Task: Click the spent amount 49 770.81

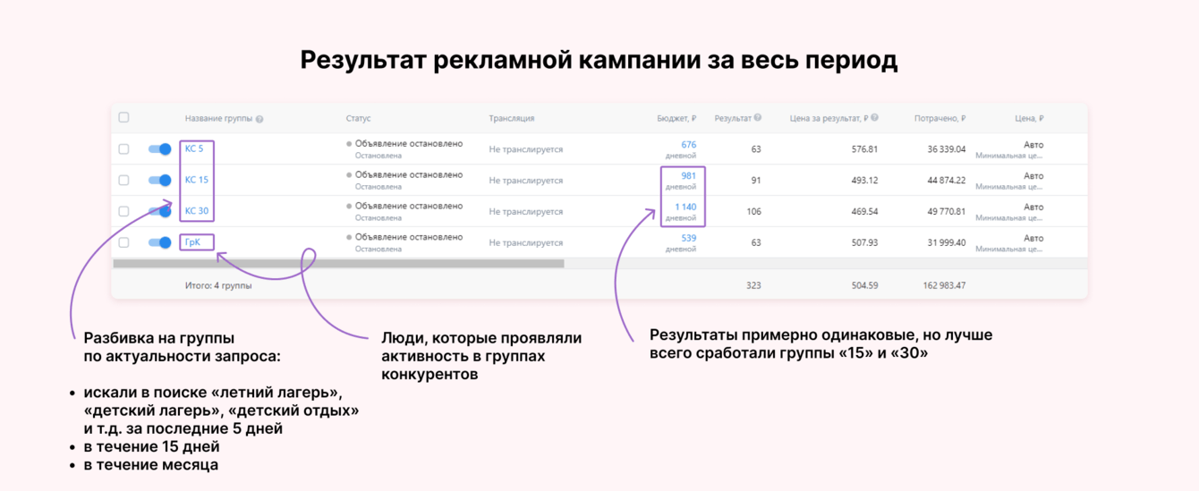Action: coord(947,212)
